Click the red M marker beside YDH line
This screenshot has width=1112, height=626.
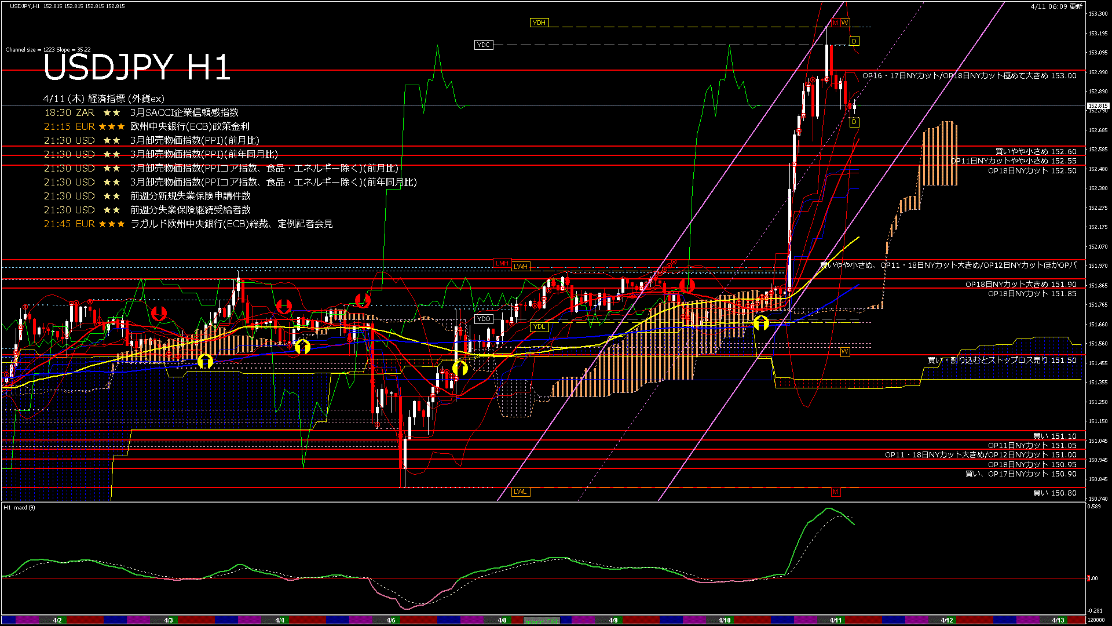coord(835,23)
